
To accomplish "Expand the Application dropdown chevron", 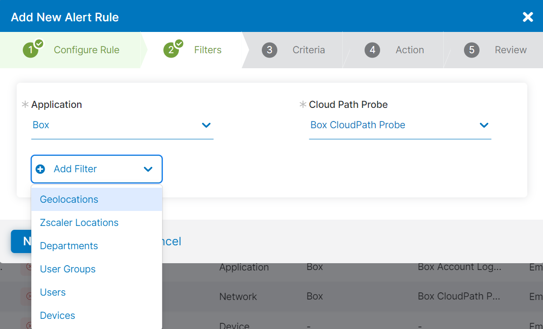I will pos(206,125).
